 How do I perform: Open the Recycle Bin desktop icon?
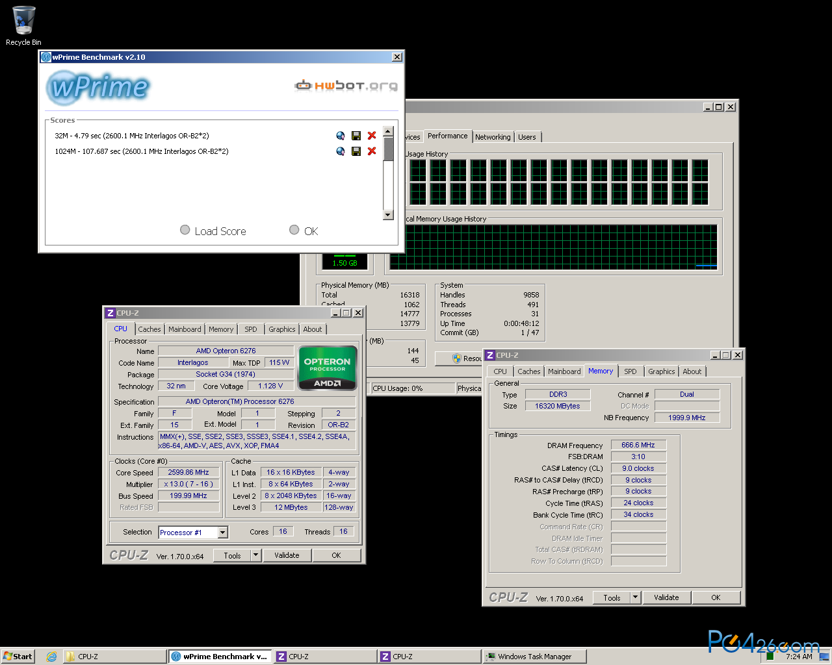[23, 26]
